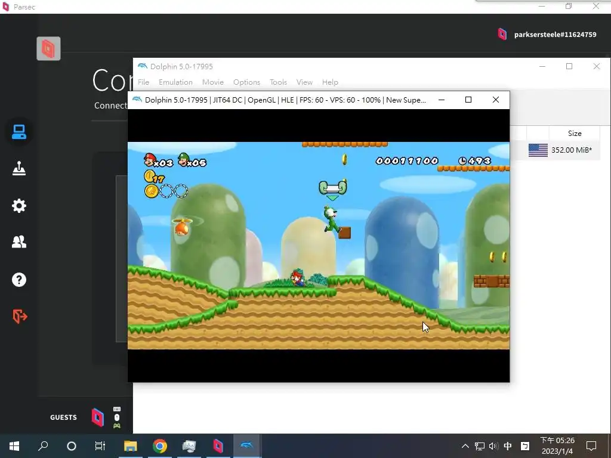This screenshot has height=458, width=611.
Task: Maximize the Dolphin game render window
Action: [x=468, y=100]
